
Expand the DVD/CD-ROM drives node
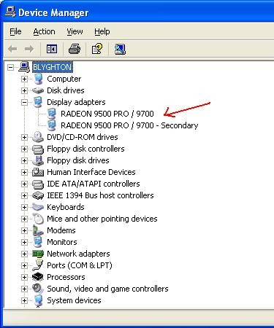point(24,137)
